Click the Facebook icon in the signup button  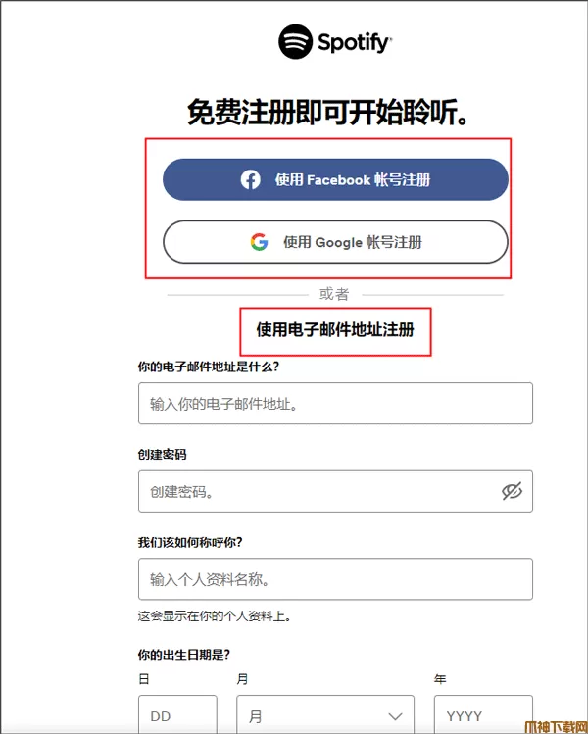[251, 179]
